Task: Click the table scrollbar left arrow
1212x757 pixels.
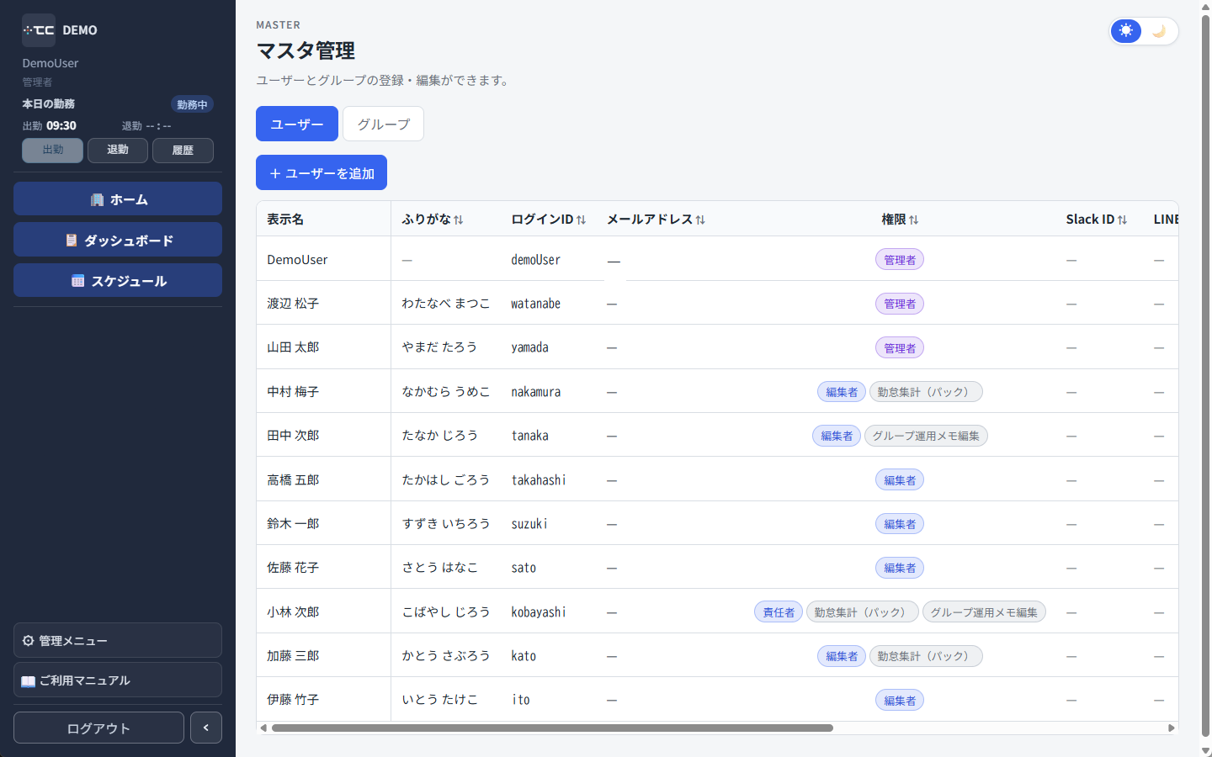Action: (x=263, y=728)
